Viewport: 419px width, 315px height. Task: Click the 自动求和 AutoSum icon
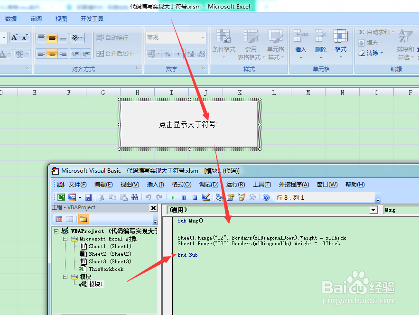point(362,31)
